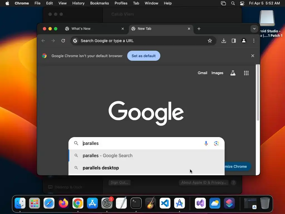Open the Trash in the Dock

pos(265,203)
